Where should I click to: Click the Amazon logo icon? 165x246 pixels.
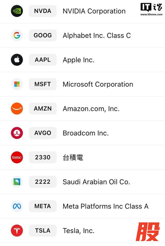pos(17,109)
